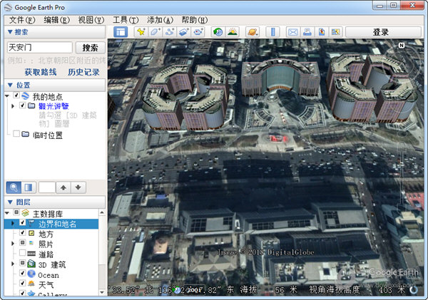This screenshot has width=428, height=300.
Task: View in Google Maps icon
Action: point(336,32)
